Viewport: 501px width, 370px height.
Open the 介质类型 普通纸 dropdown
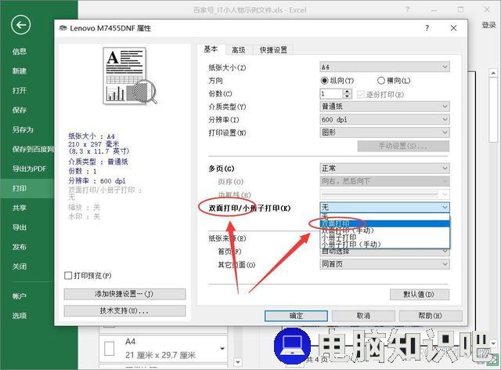pos(384,107)
